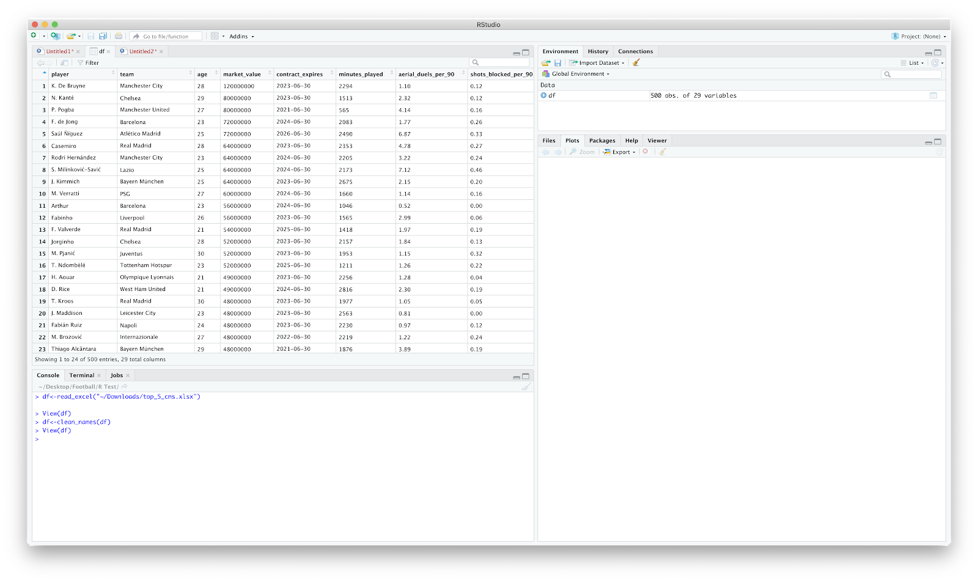Sort by the aerial_duels_per_90 column header
This screenshot has height=582, width=978.
[x=431, y=74]
